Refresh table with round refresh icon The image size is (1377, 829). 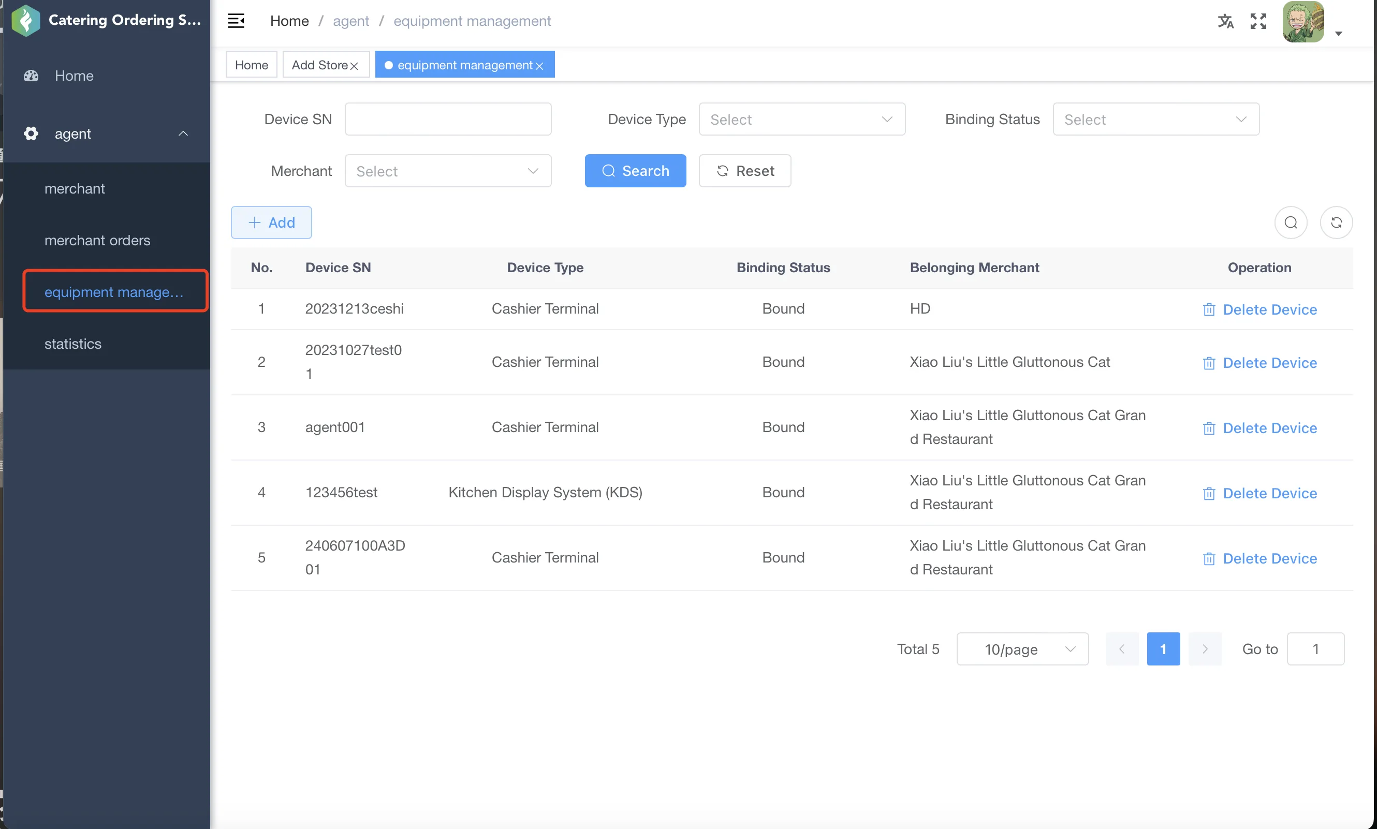pos(1336,223)
